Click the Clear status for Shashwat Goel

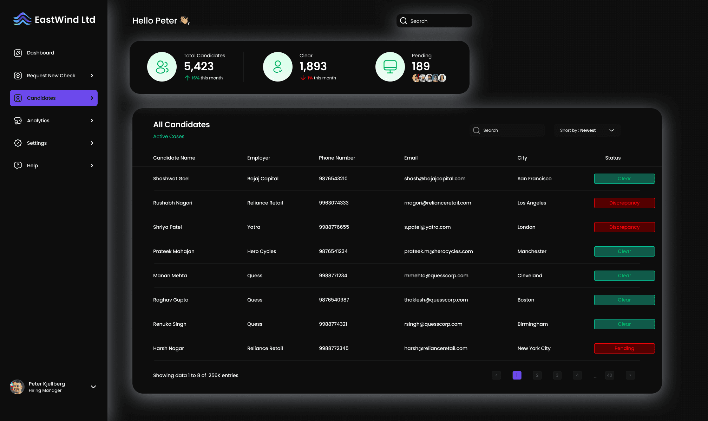[624, 179]
